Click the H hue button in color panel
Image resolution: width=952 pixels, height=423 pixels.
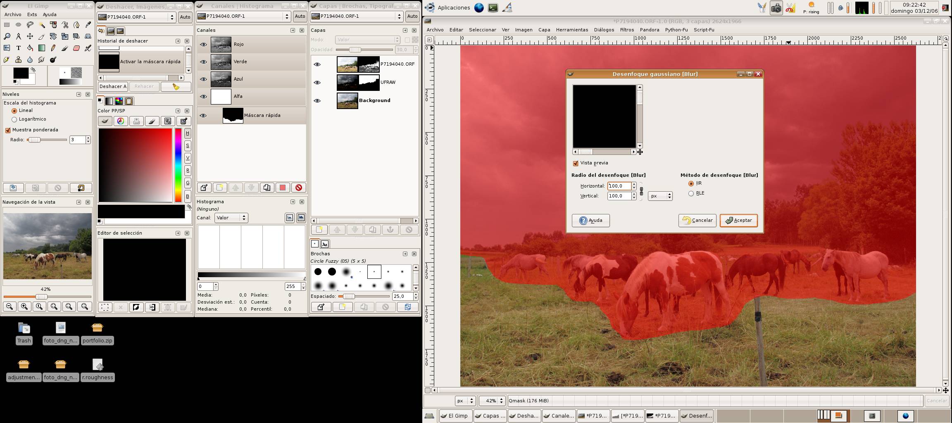(x=187, y=133)
